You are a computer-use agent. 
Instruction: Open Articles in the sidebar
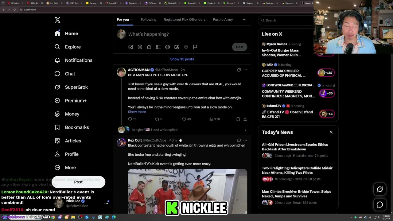[x=68, y=141]
